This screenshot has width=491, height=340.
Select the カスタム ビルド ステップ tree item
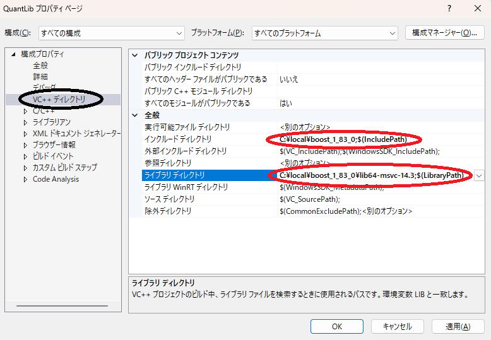pos(65,168)
